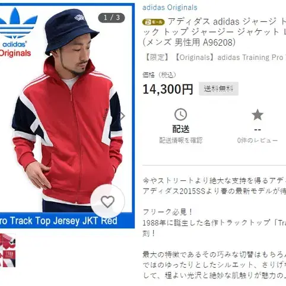Click the product description paragraph about 1988年
Screen dimensions: 286x286
[214, 228]
